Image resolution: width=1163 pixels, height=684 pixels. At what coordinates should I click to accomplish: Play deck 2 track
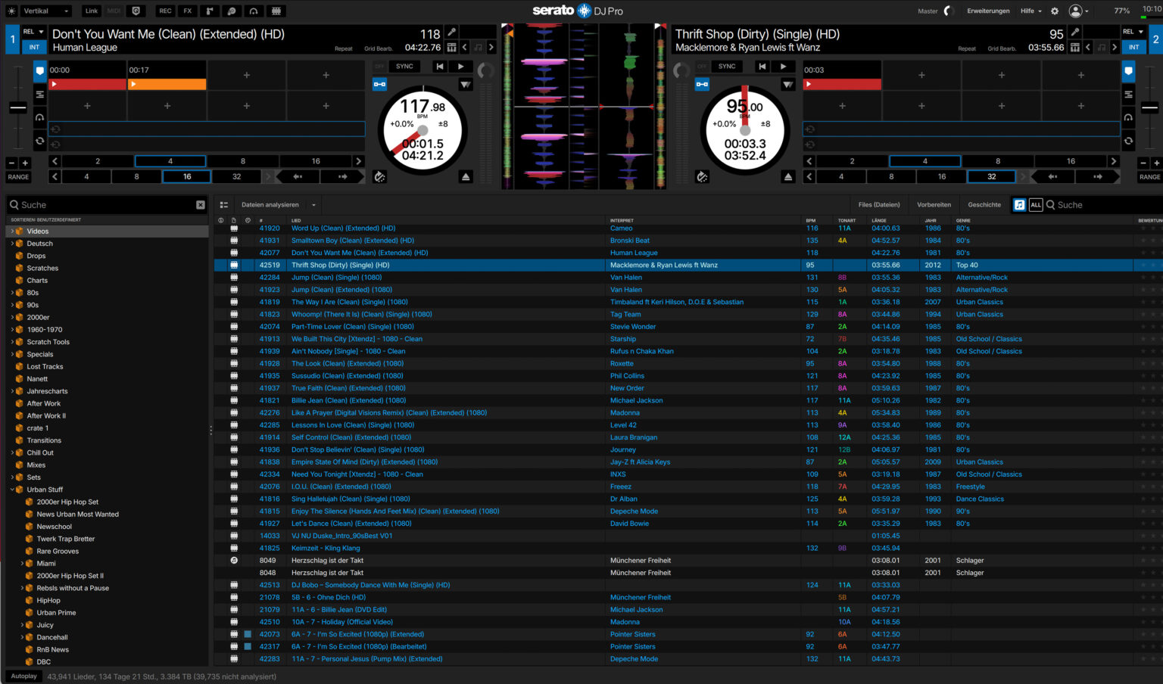[x=783, y=67]
